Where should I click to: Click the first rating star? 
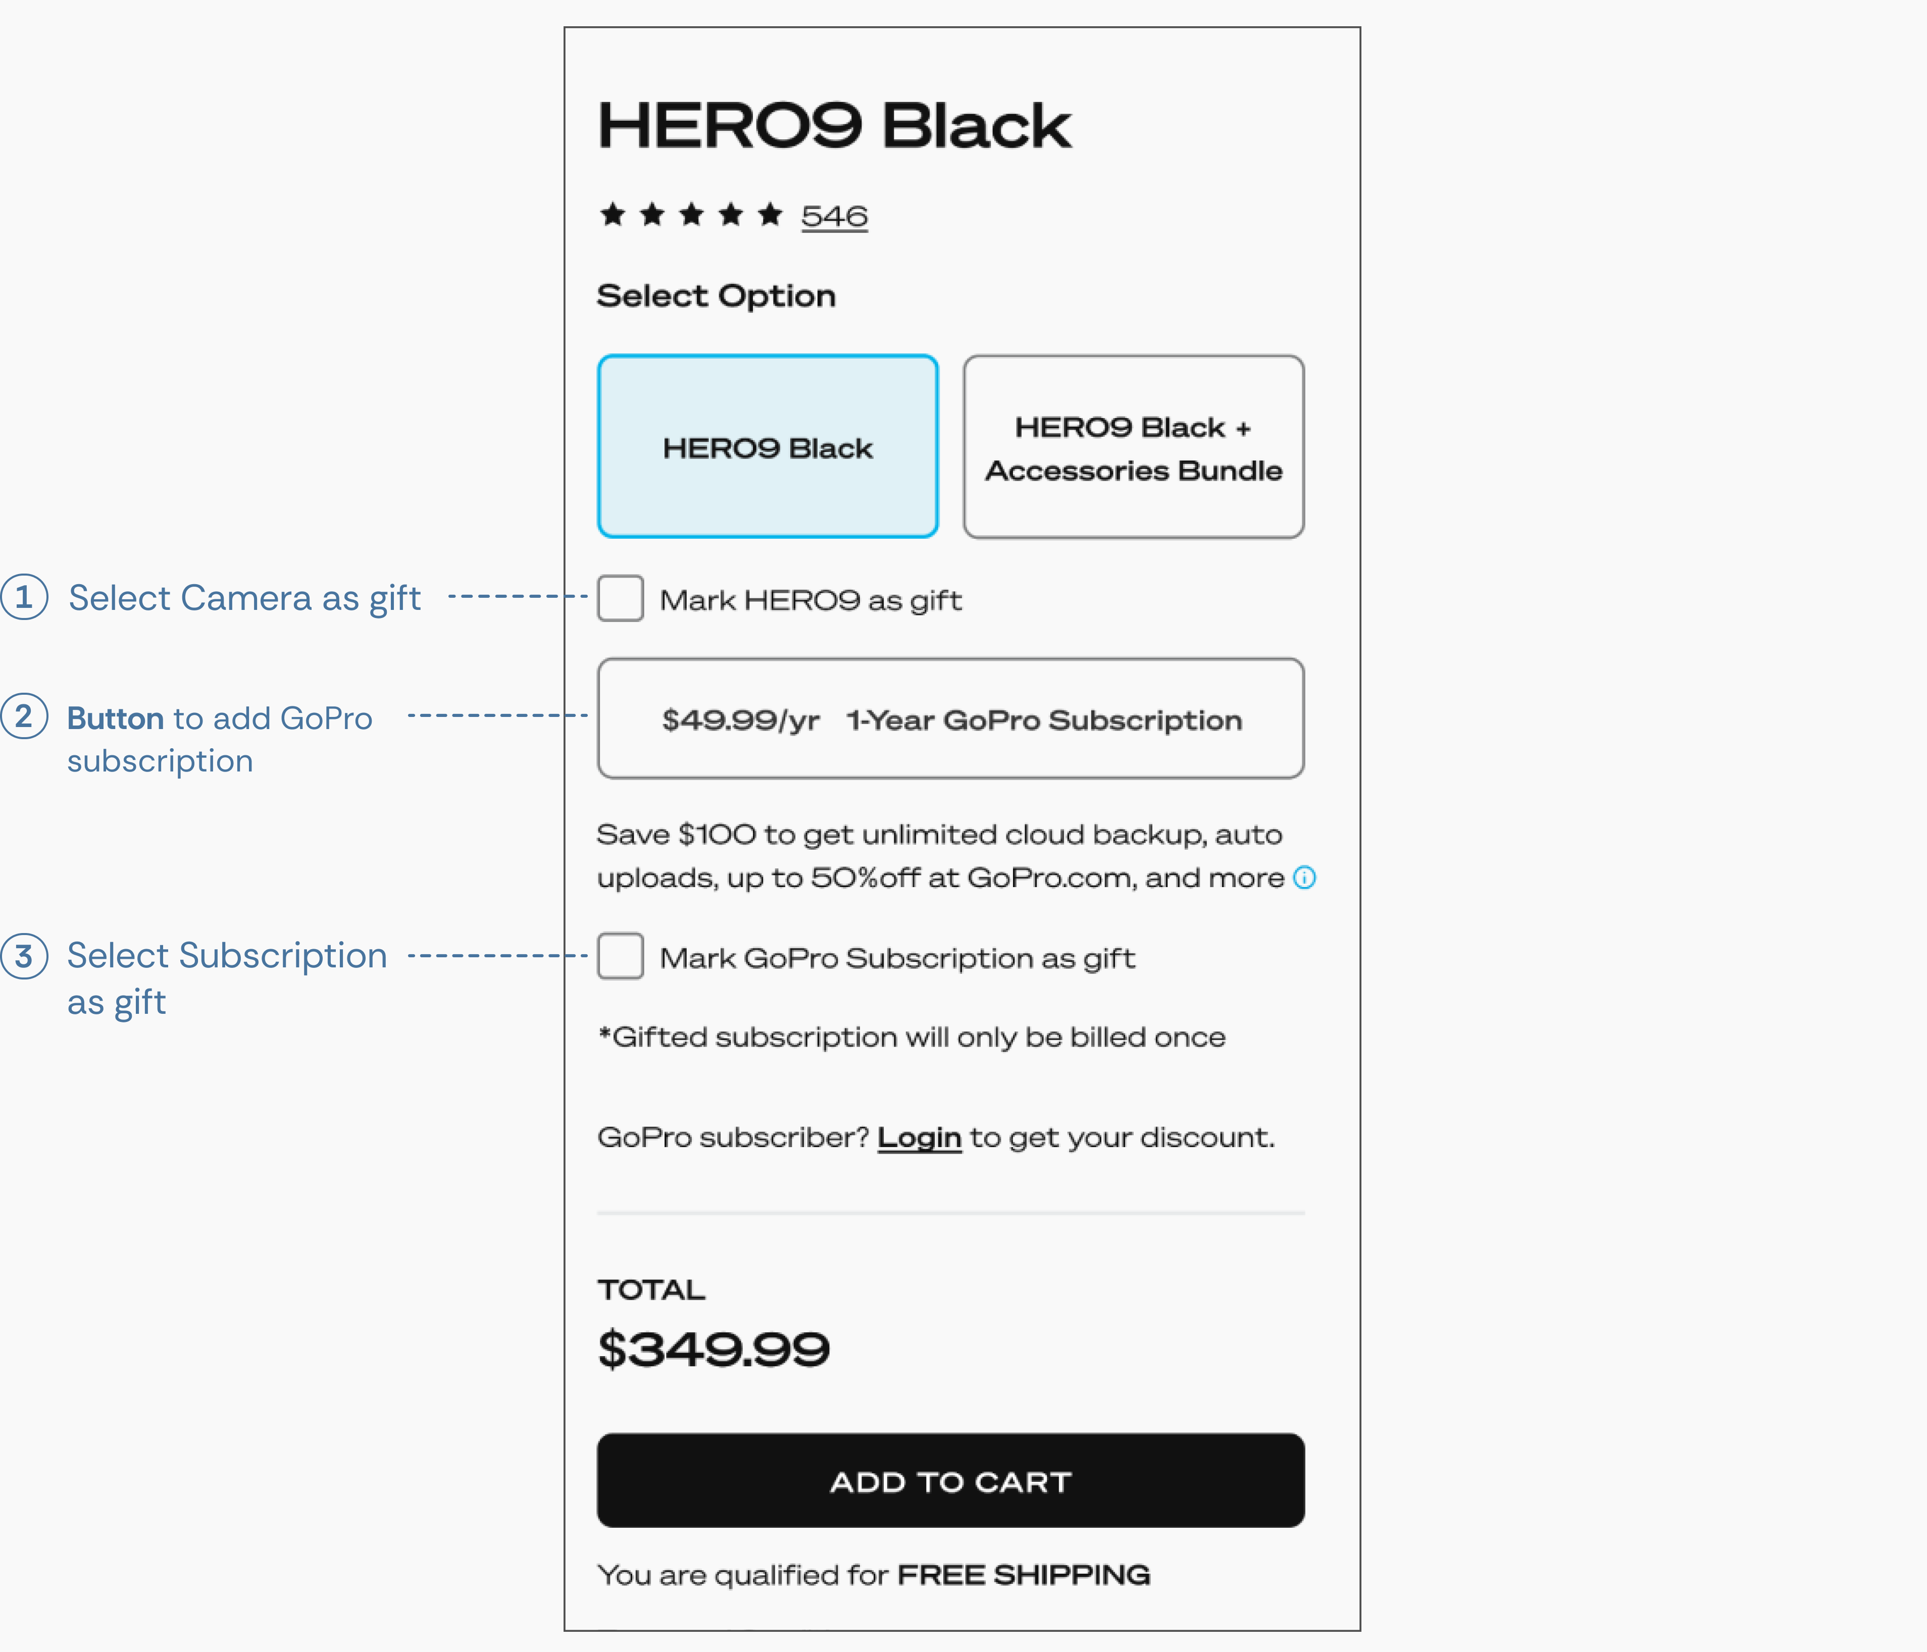[612, 215]
